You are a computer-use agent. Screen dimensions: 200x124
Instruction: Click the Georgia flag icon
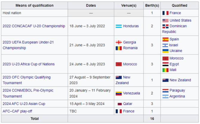coord(119,42)
